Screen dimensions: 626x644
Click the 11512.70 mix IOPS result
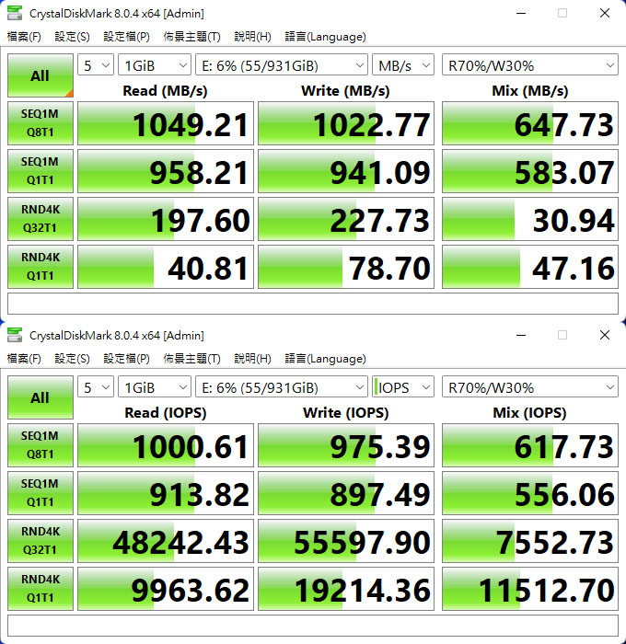click(530, 589)
